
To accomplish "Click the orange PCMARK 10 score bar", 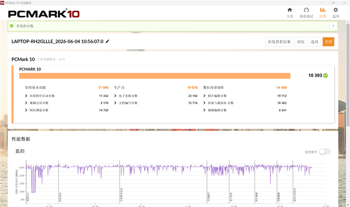I will click(155, 76).
